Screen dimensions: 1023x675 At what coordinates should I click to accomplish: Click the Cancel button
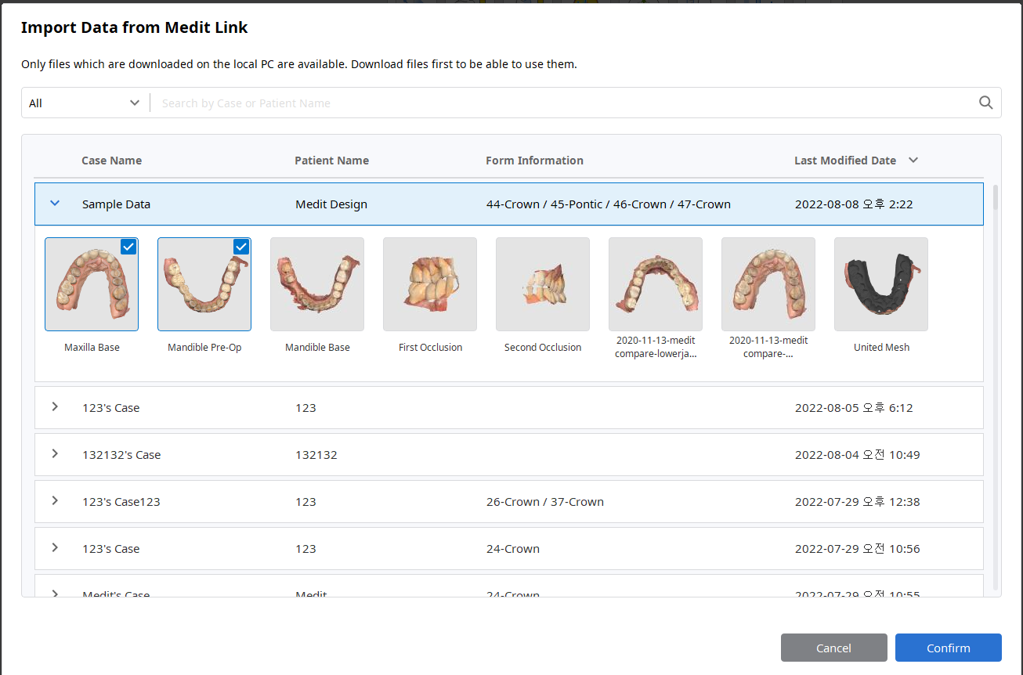click(833, 648)
